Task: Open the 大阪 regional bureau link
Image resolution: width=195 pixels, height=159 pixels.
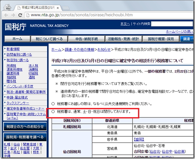Action: [x=36, y=149]
